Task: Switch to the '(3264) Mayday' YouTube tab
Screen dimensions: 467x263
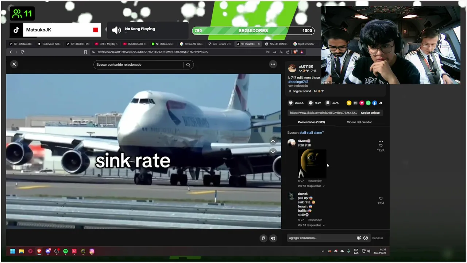Action: (x=106, y=44)
